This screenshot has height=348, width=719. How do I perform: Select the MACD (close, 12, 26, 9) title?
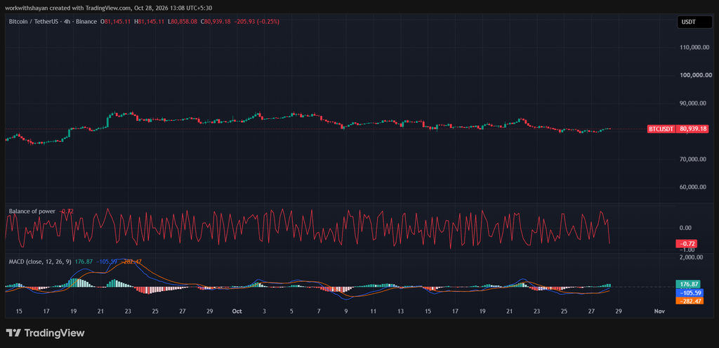coord(40,262)
